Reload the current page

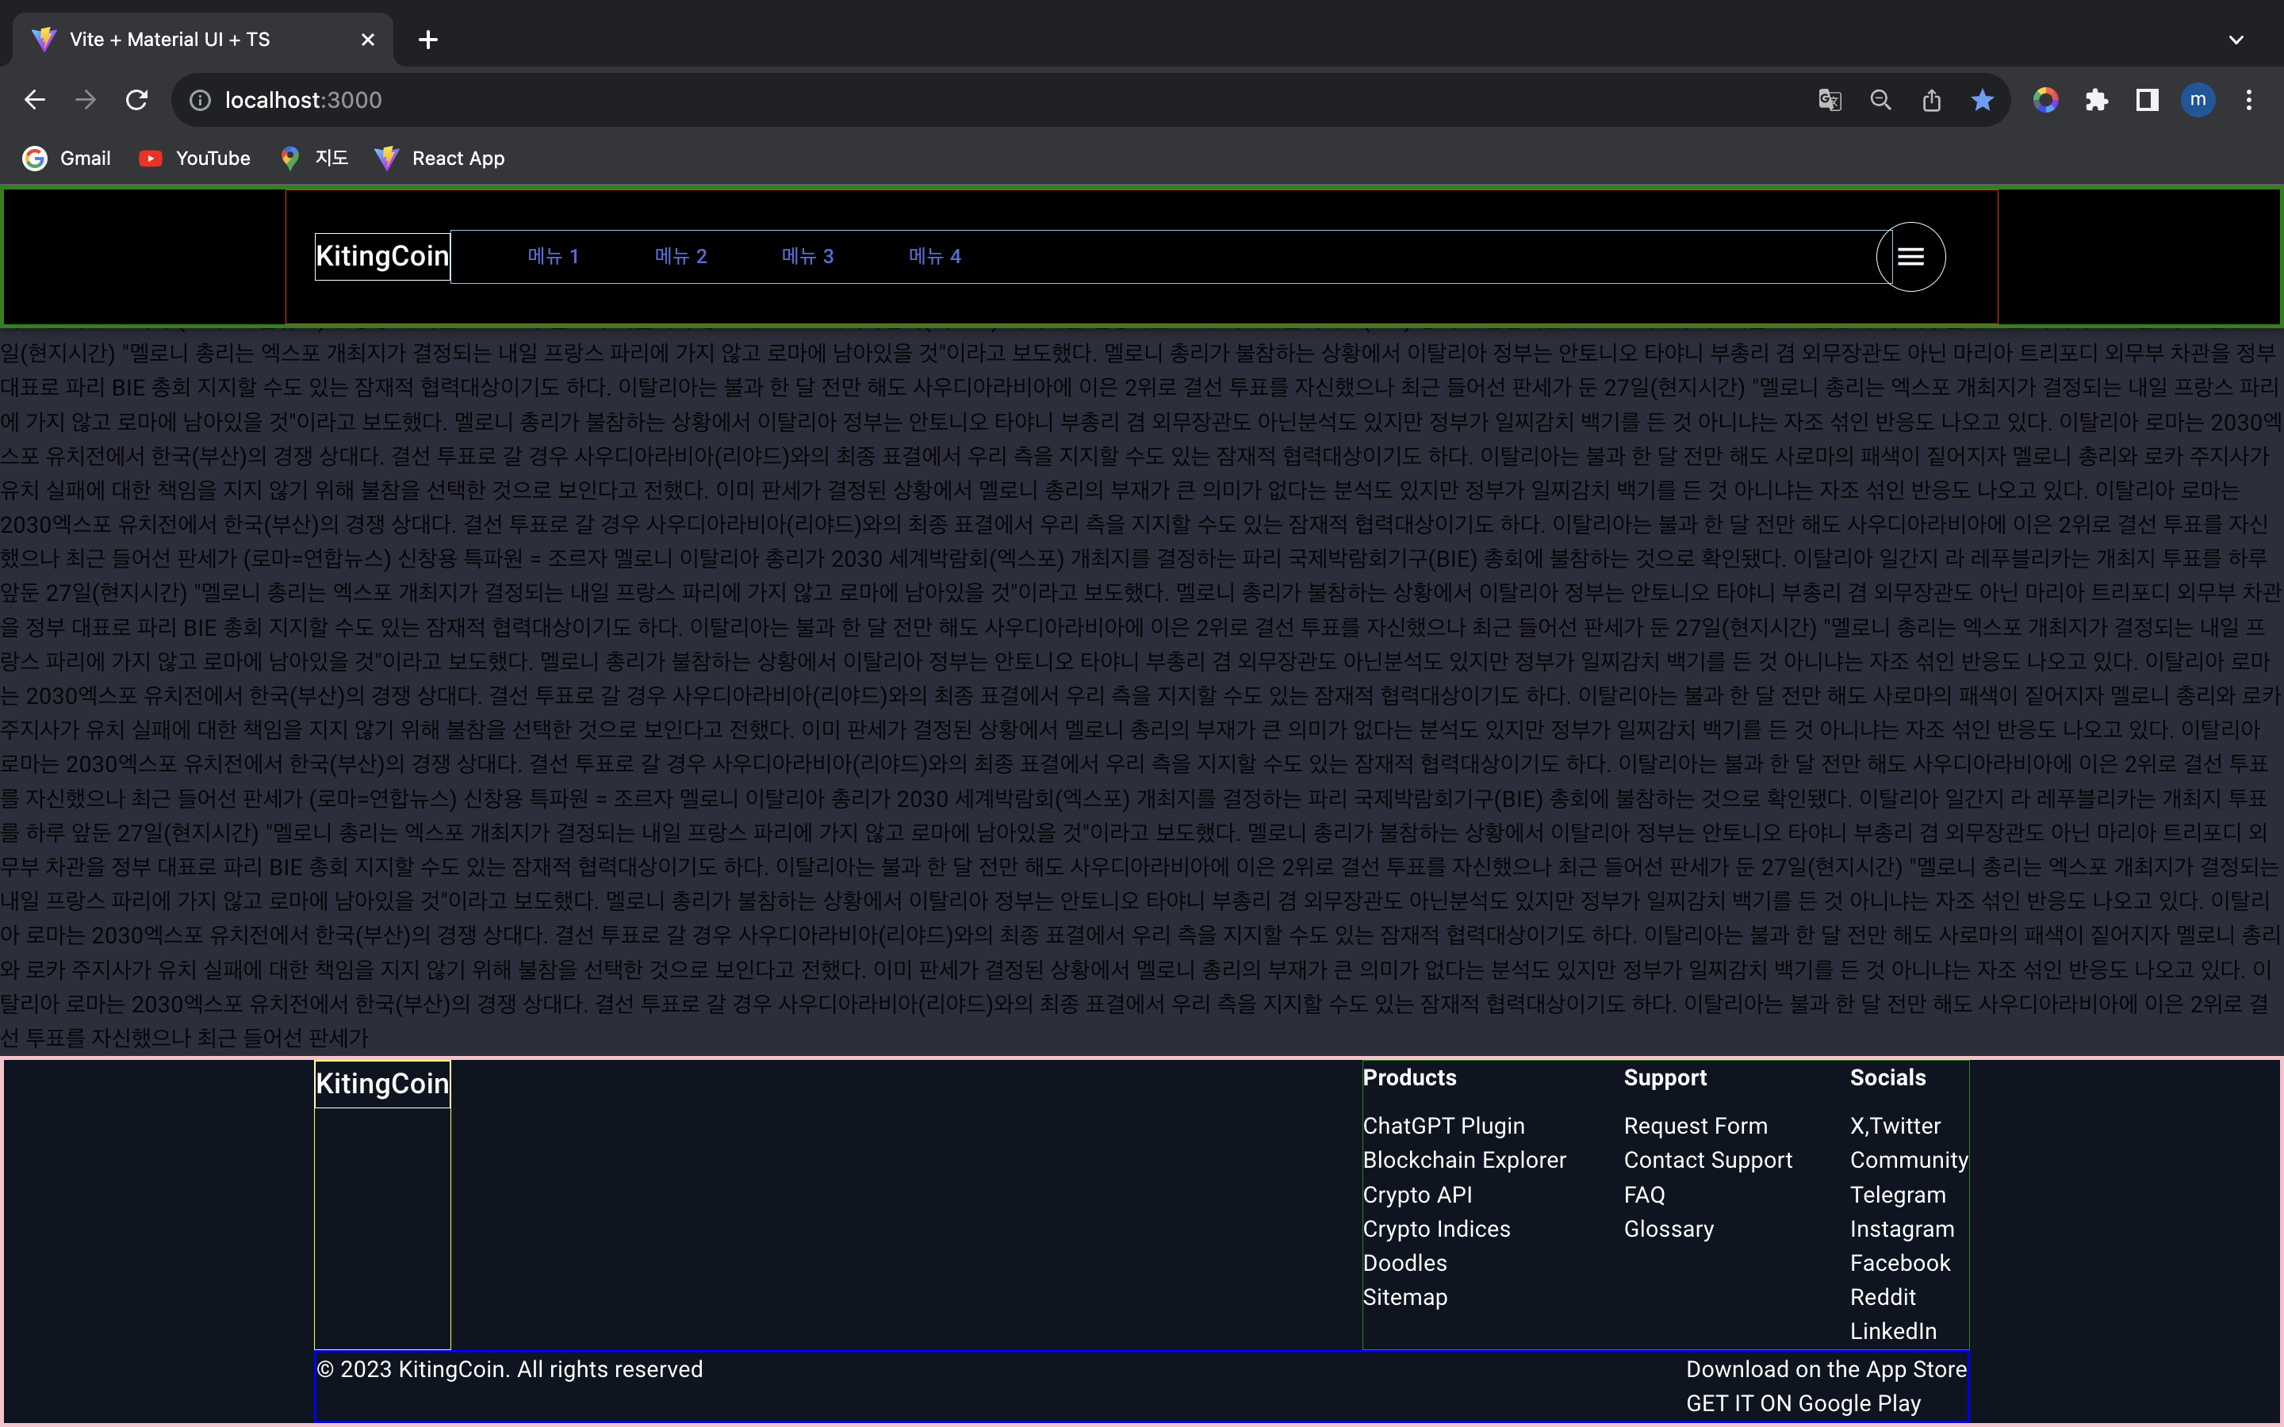coord(137,100)
